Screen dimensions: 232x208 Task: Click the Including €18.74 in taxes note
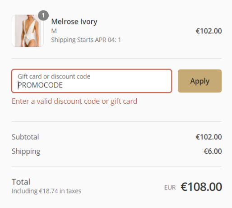[46, 191]
